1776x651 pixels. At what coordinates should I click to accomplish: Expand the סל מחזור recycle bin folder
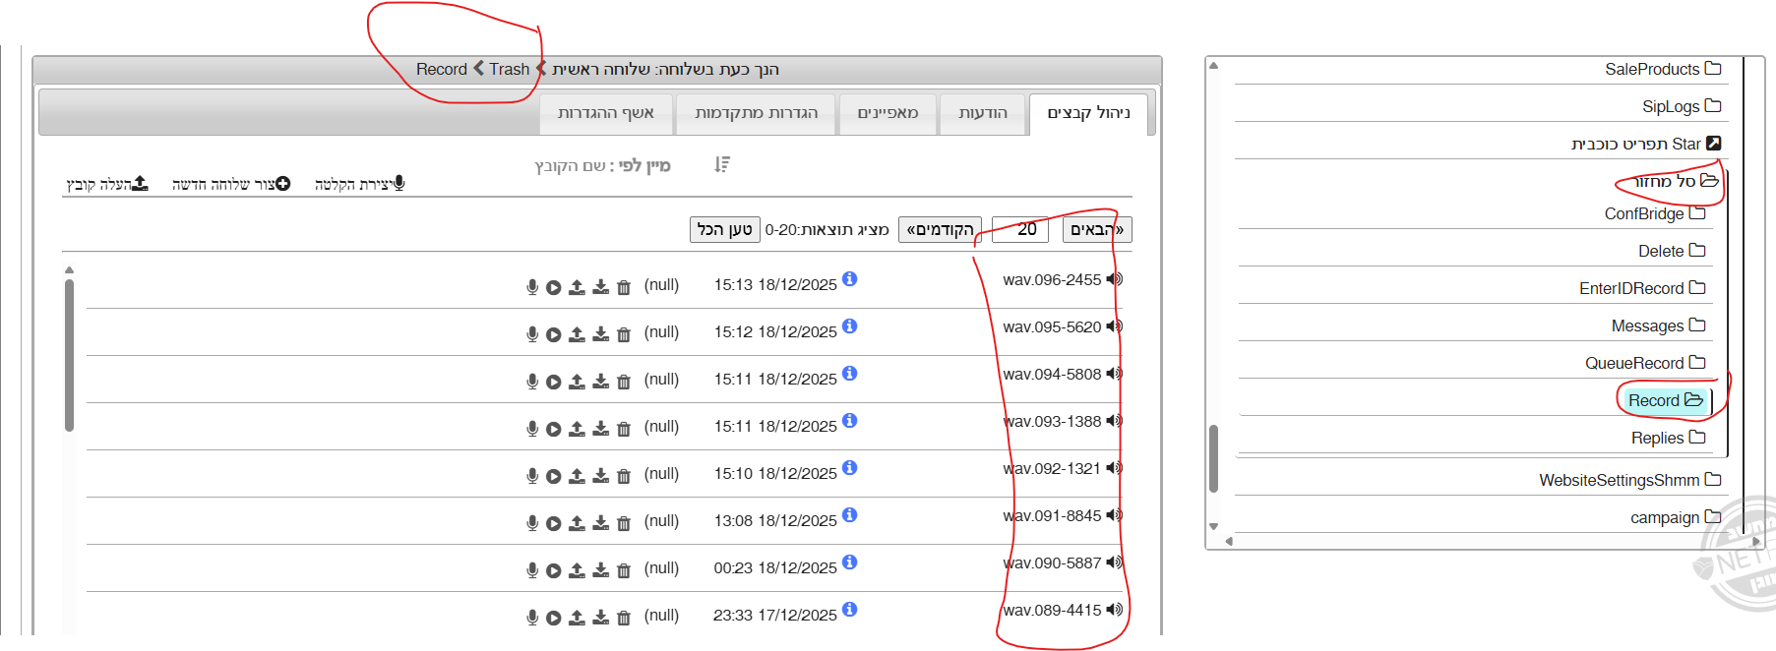coord(1675,181)
